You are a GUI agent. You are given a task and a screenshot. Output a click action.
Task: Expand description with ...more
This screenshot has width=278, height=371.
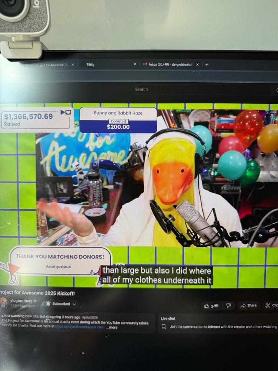(x=112, y=328)
